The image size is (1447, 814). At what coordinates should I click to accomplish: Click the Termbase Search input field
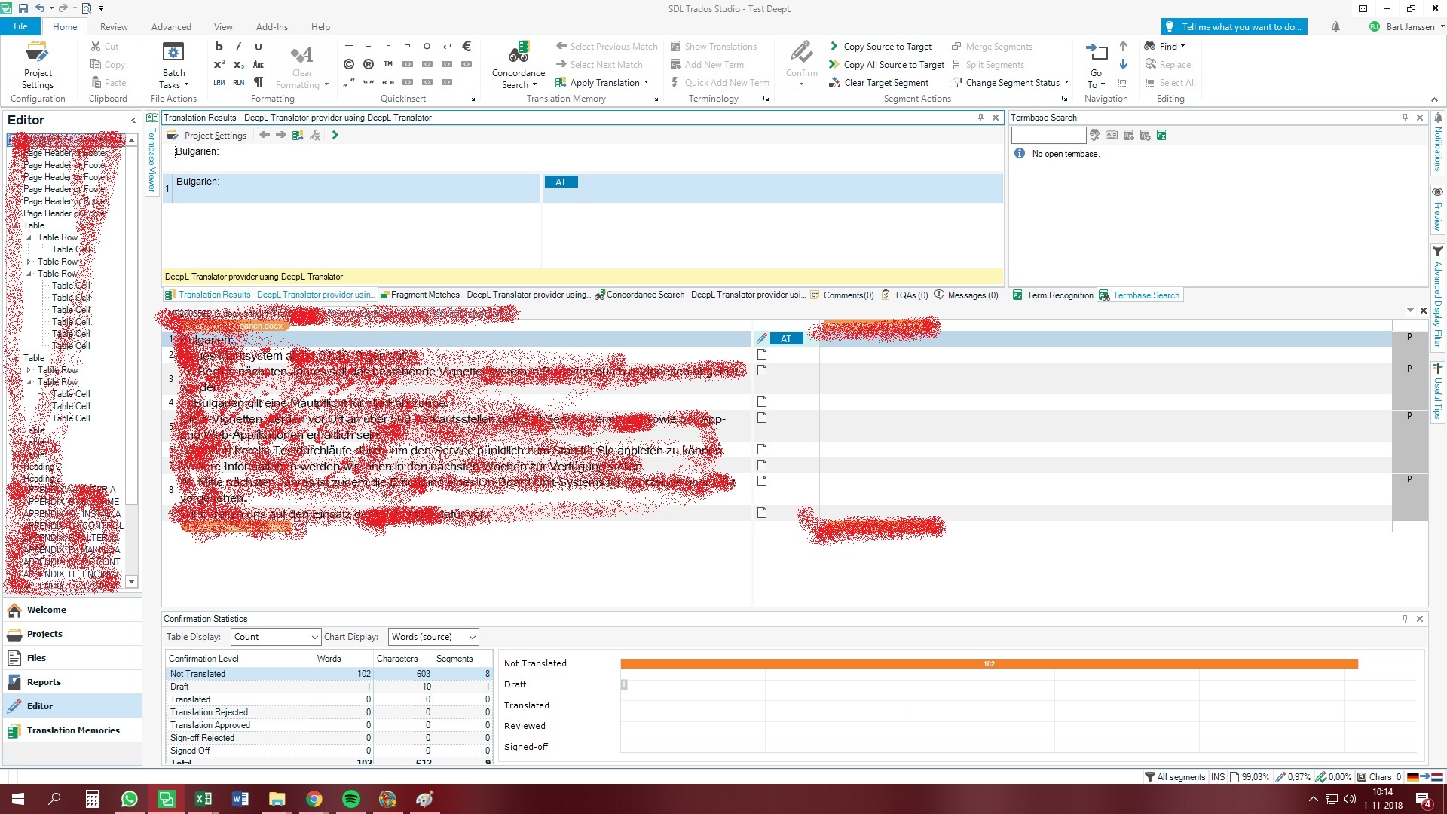coord(1048,136)
